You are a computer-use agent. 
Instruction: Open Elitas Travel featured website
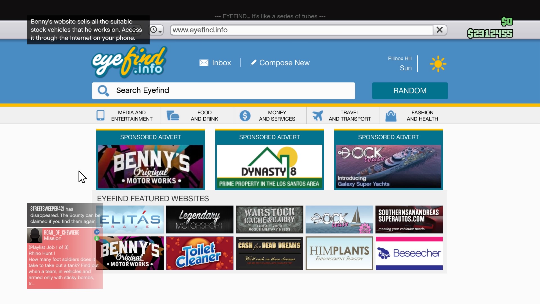[129, 219]
